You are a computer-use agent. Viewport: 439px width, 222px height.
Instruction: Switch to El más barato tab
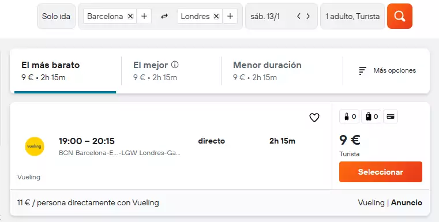point(65,71)
